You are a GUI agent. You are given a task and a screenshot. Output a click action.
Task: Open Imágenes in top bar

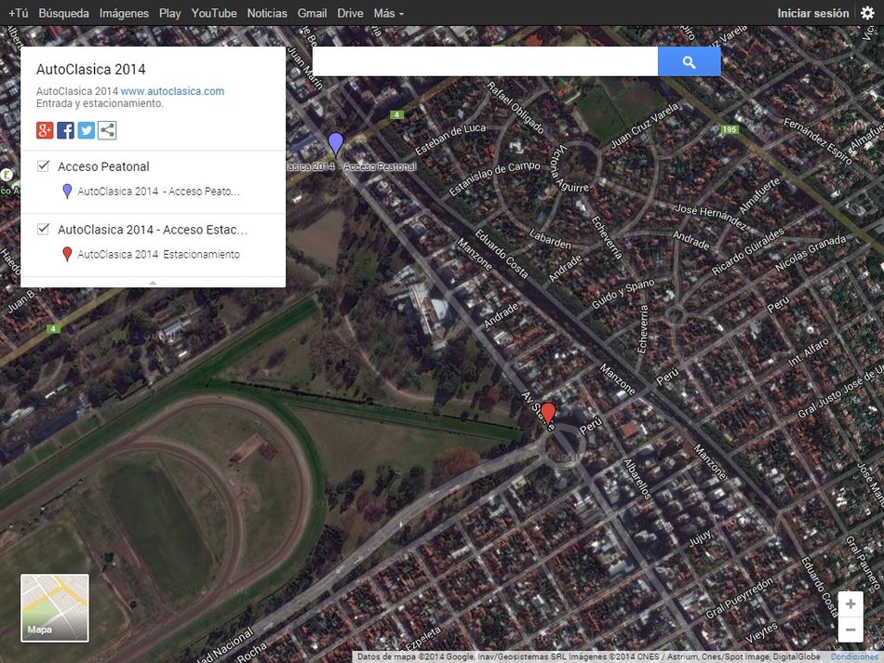click(x=124, y=13)
